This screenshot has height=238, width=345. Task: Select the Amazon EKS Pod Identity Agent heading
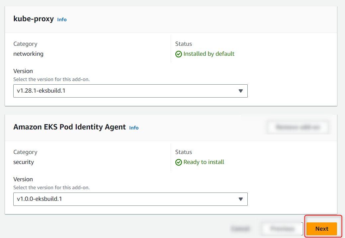[69, 127]
